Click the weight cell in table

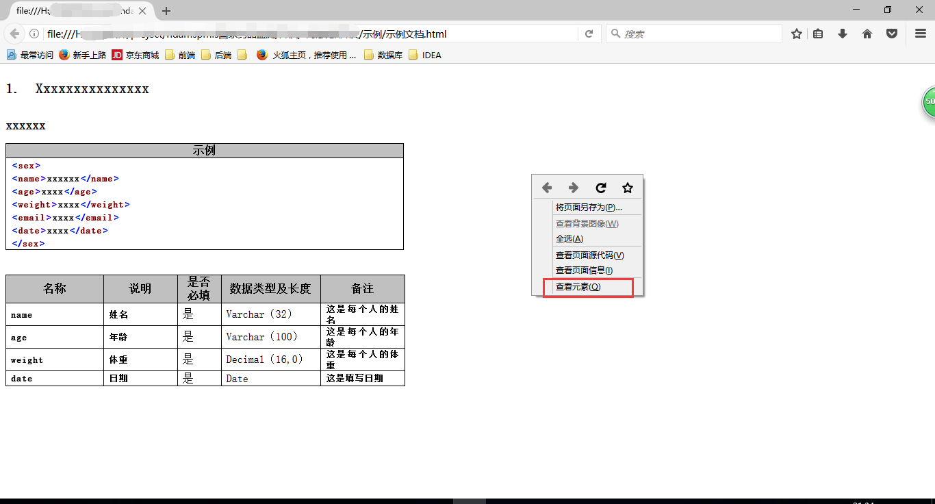[55, 360]
